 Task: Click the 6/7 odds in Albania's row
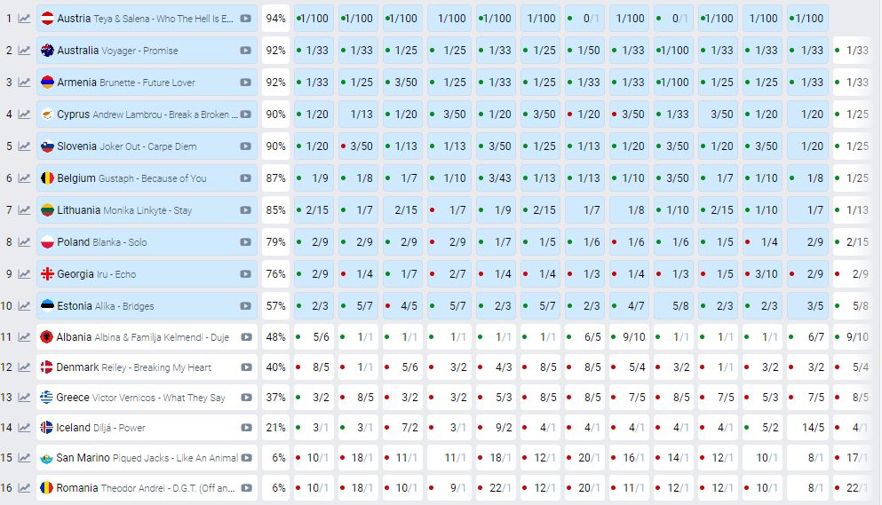(807, 337)
